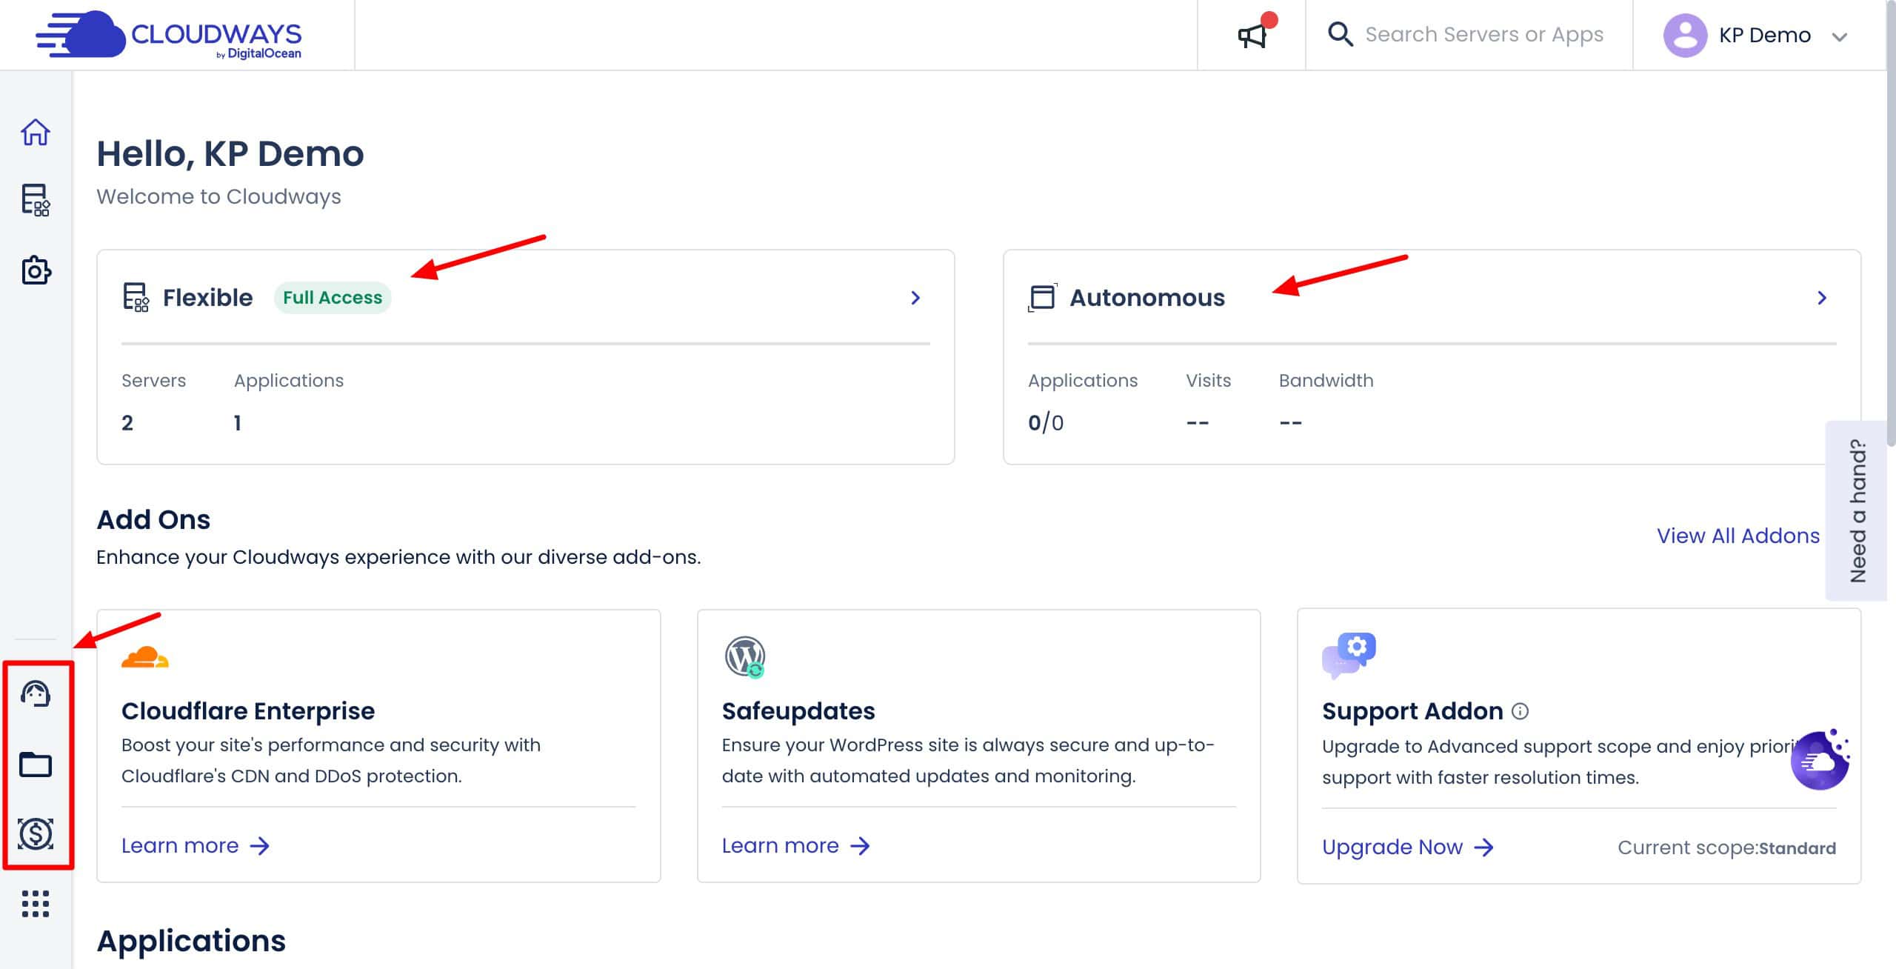Click the Home icon in sidebar
Viewport: 1896px width, 969px height.
(x=35, y=133)
